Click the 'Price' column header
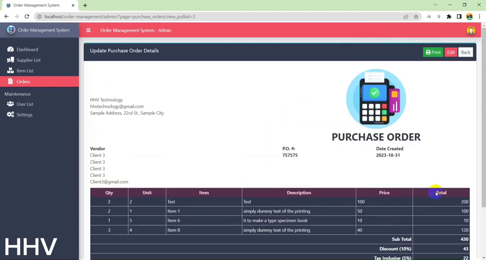Viewport: 486px width, 260px height. click(384, 193)
